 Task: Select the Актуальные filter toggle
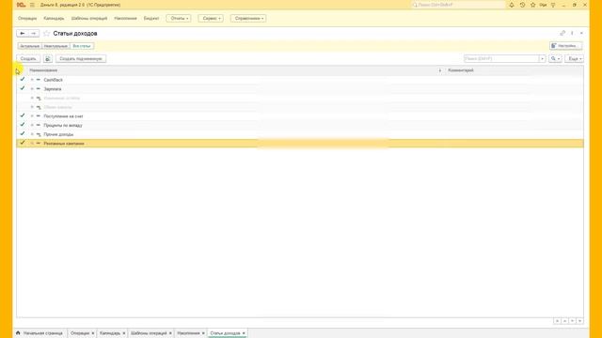coord(29,46)
